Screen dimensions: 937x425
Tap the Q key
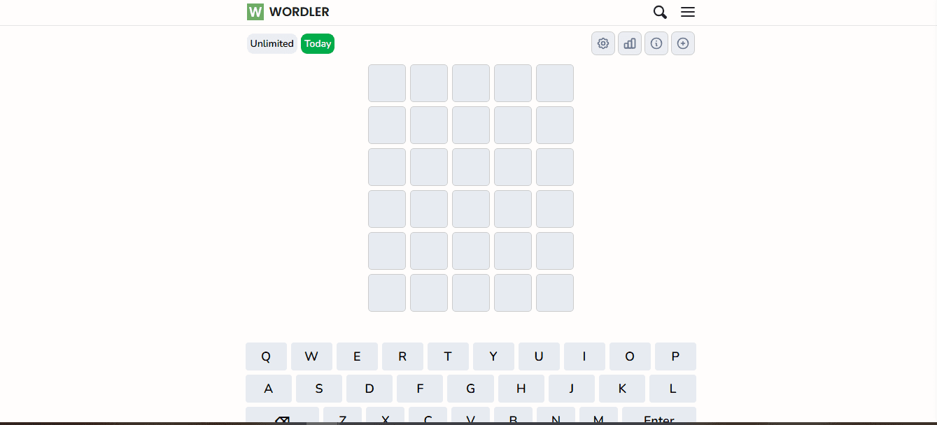pyautogui.click(x=266, y=356)
